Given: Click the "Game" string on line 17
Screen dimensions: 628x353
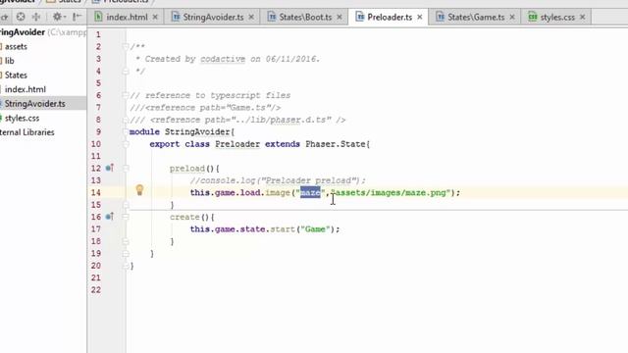Looking at the screenshot, I should point(315,229).
